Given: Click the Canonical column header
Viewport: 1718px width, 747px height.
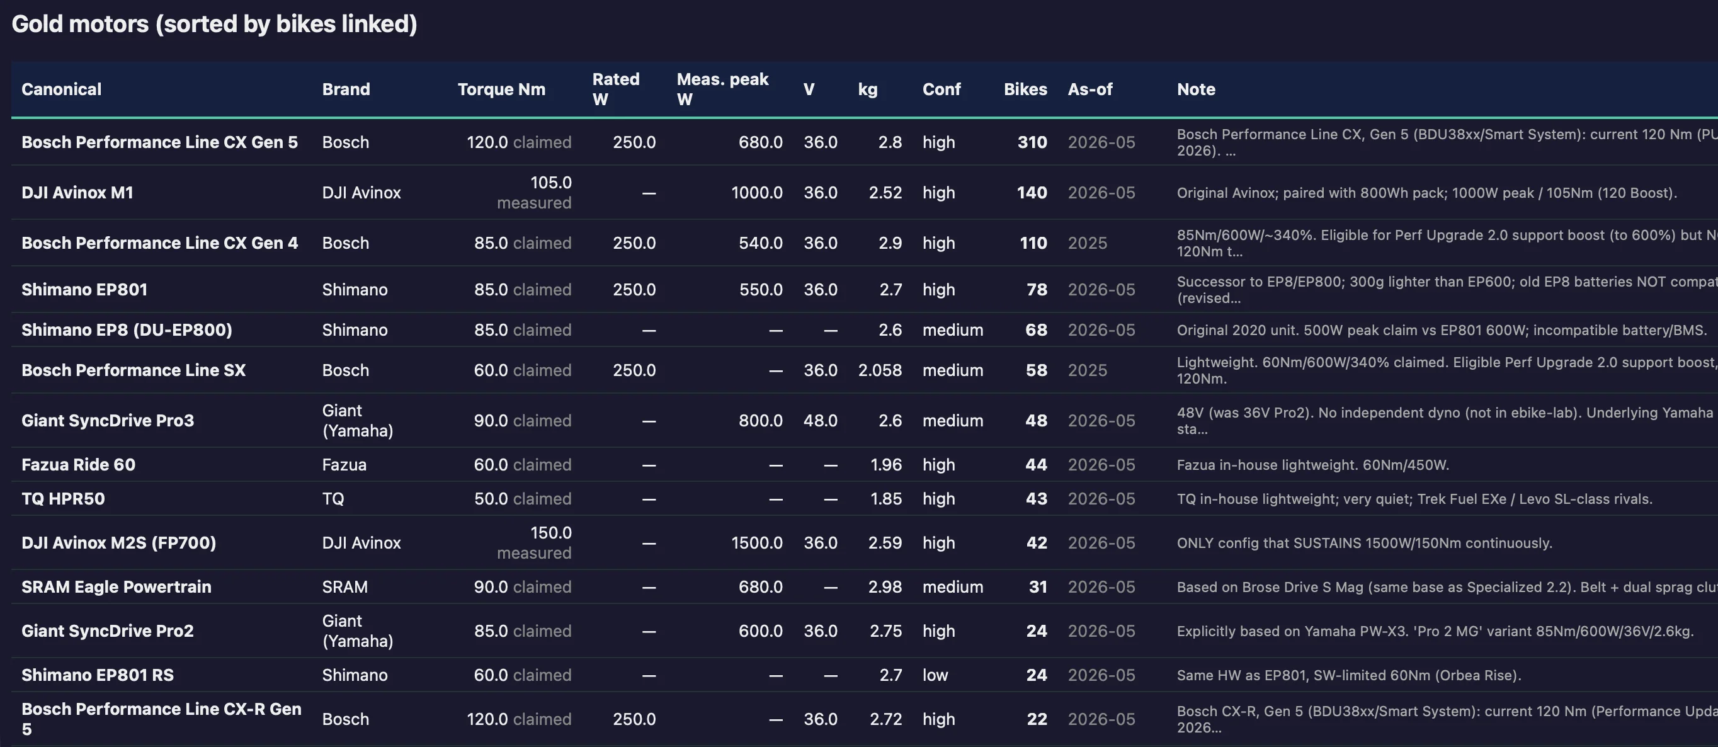Looking at the screenshot, I should (61, 89).
